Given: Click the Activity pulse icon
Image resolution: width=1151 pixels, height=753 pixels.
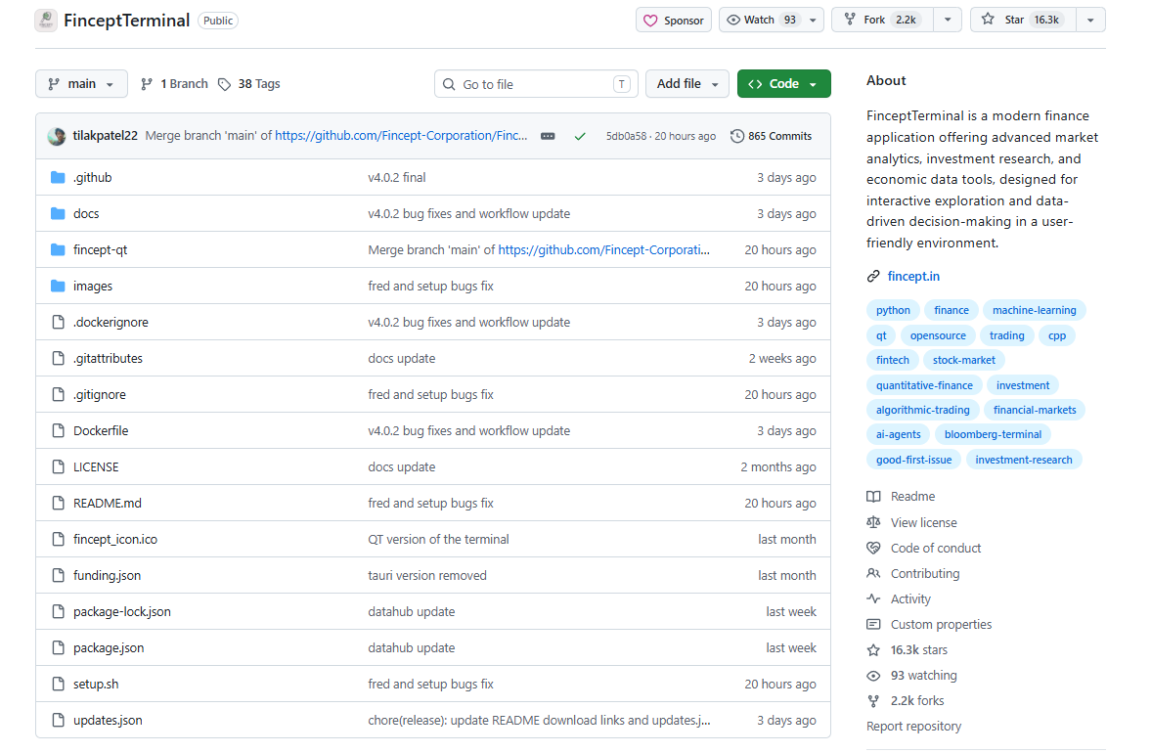Looking at the screenshot, I should [x=873, y=598].
